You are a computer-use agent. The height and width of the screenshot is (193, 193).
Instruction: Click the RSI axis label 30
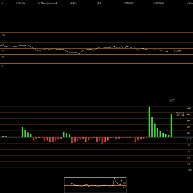point(3,57)
